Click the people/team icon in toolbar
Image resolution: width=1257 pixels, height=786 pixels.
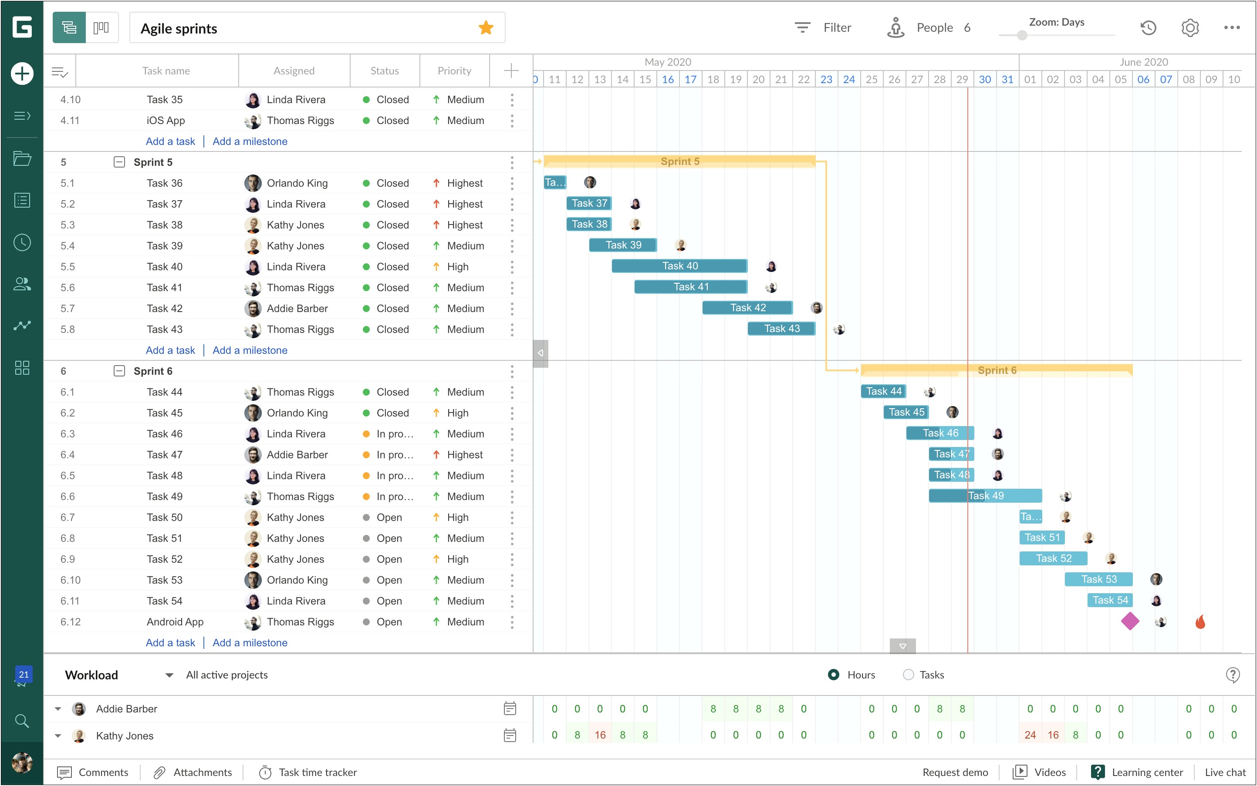(x=896, y=28)
